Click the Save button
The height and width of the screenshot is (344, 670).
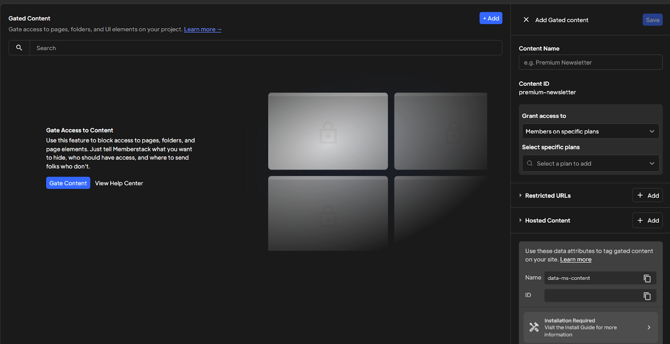point(652,20)
